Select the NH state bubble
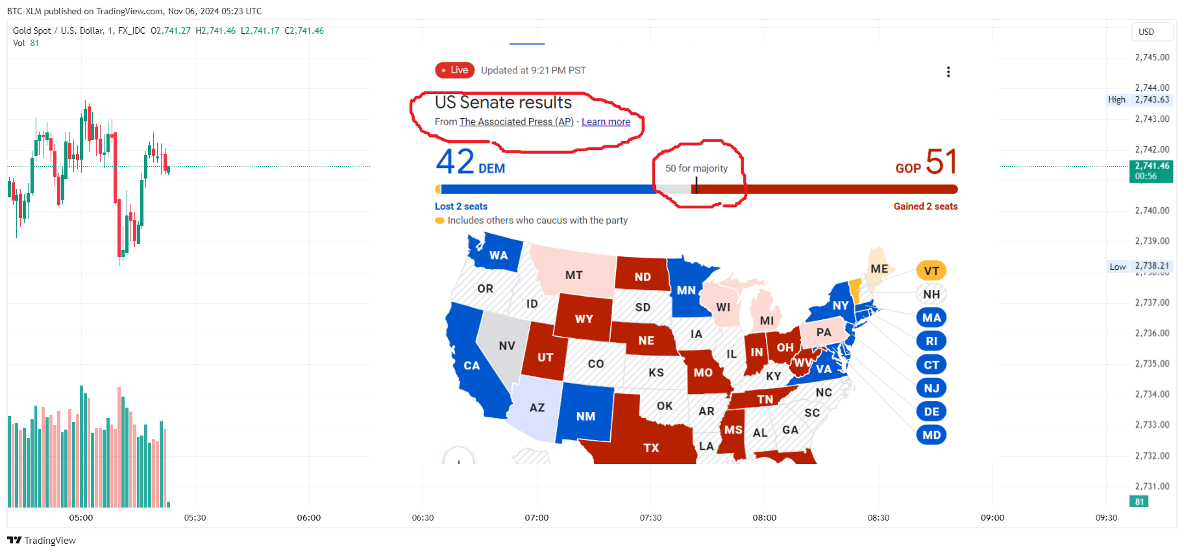Viewport: 1184px width, 553px height. [x=931, y=294]
